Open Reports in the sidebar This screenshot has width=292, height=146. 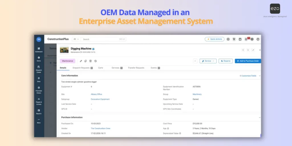point(39,112)
